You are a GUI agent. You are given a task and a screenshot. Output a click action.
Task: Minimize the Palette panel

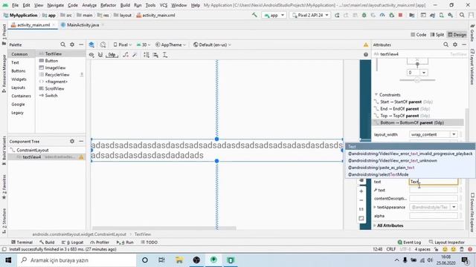pyautogui.click(x=81, y=44)
